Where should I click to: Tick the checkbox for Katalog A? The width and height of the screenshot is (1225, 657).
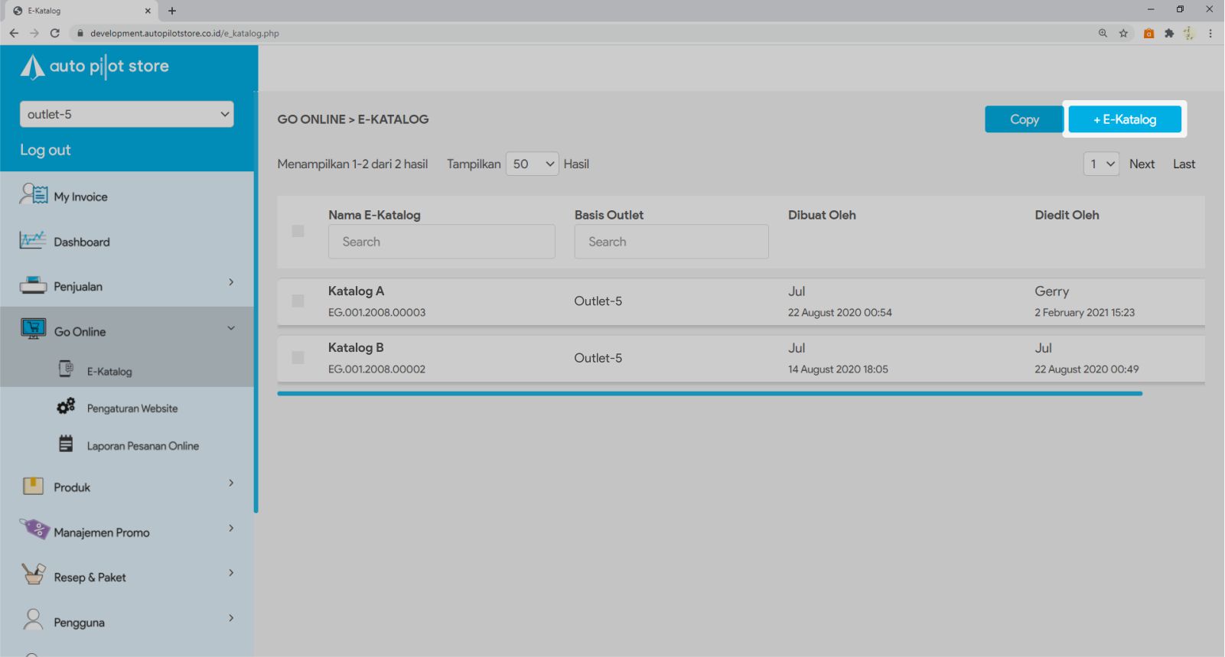[298, 301]
